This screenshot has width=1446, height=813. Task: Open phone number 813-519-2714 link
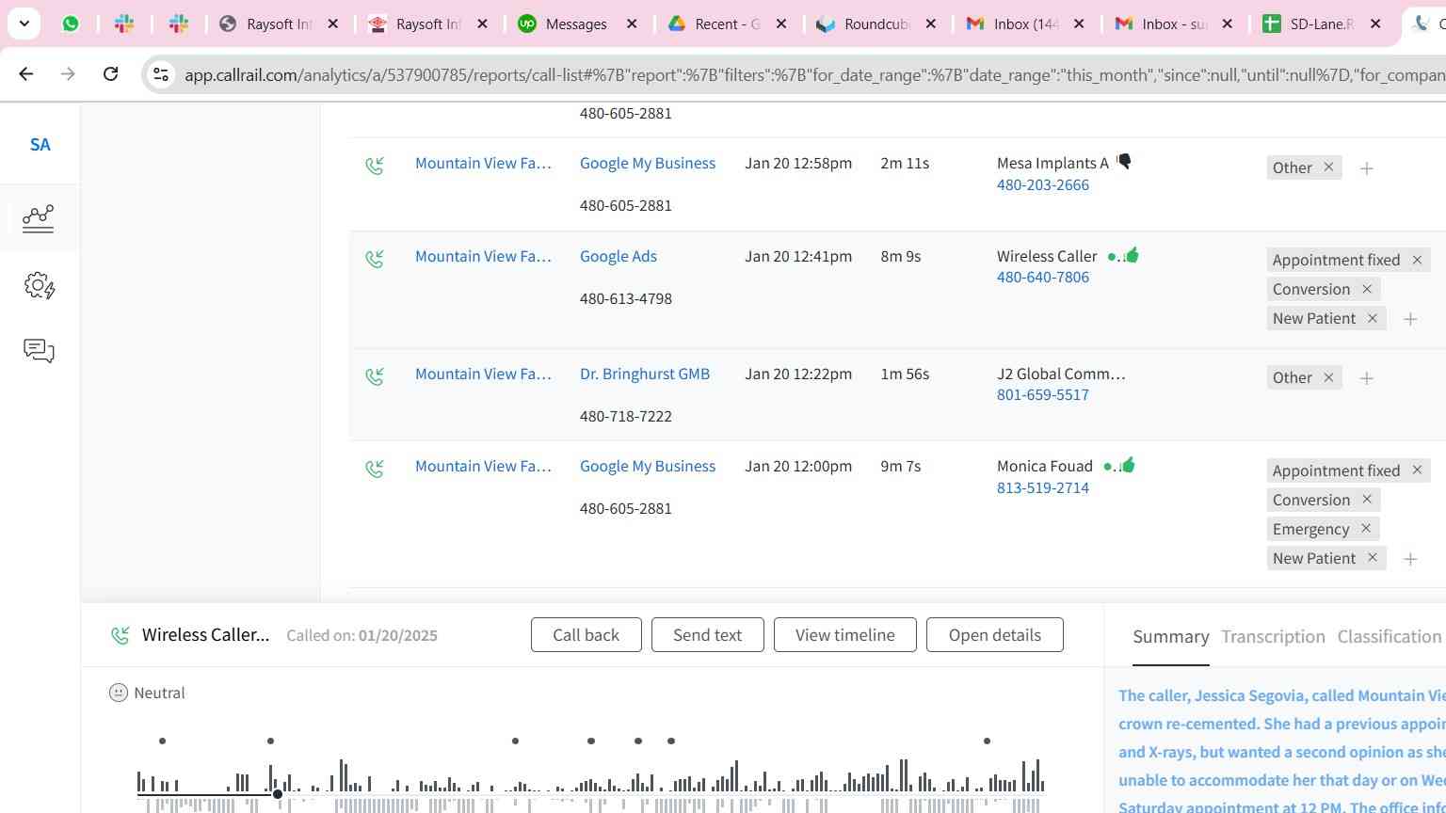(1042, 487)
